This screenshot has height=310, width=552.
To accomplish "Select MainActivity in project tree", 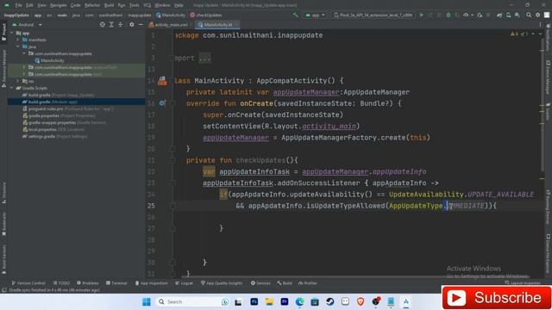I will [52, 60].
